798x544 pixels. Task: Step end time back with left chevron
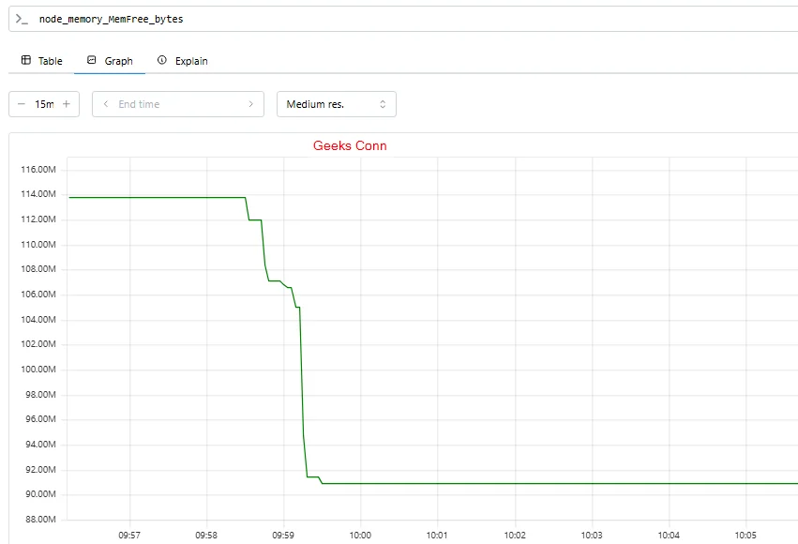tap(106, 104)
